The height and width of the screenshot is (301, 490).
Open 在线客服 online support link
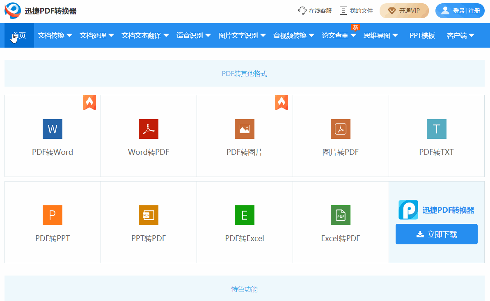pyautogui.click(x=315, y=11)
